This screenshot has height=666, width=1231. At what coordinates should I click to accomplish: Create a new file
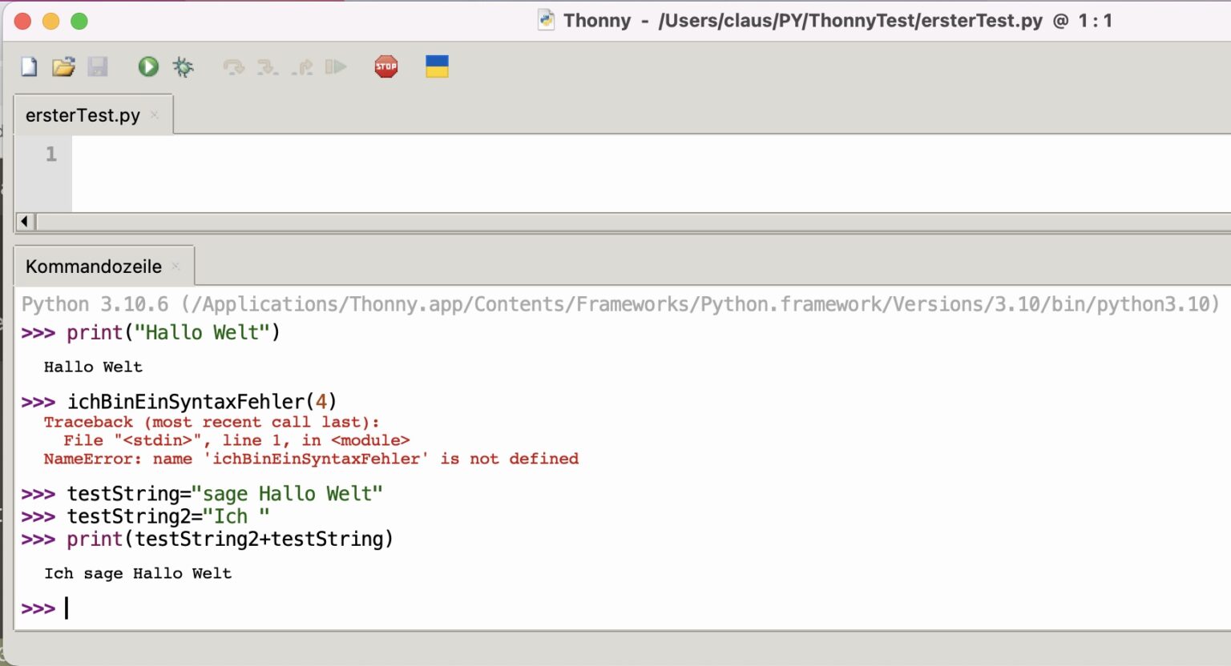pos(28,67)
